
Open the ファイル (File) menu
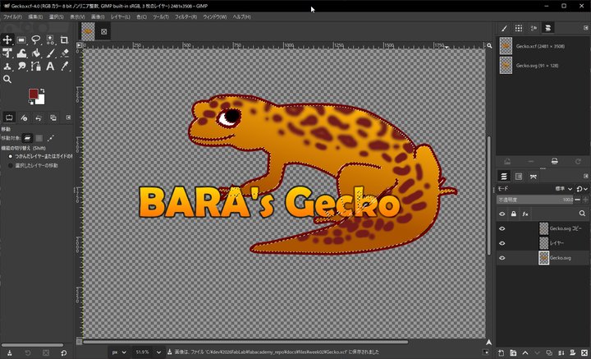click(12, 17)
